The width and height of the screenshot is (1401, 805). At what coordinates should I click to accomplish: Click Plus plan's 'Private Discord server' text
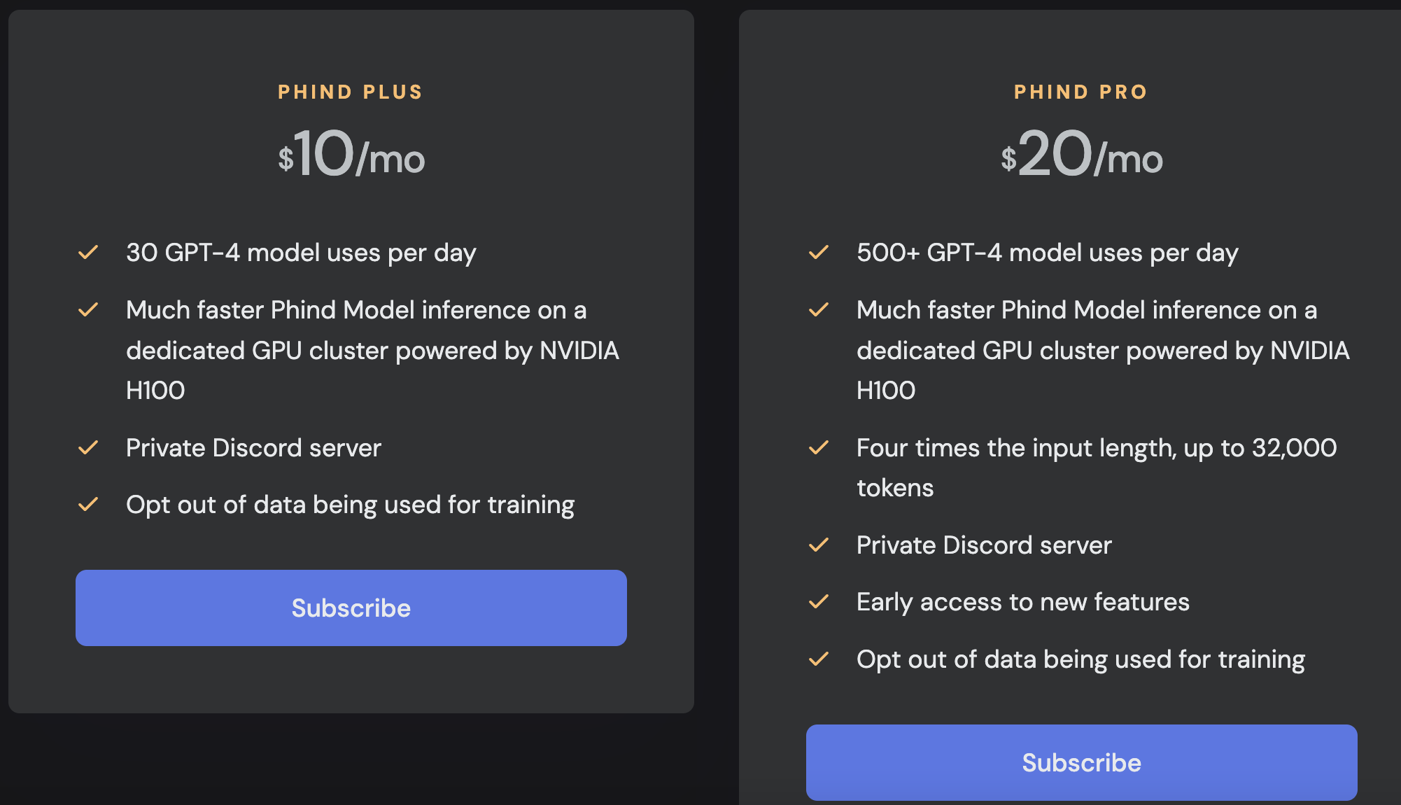click(x=253, y=448)
